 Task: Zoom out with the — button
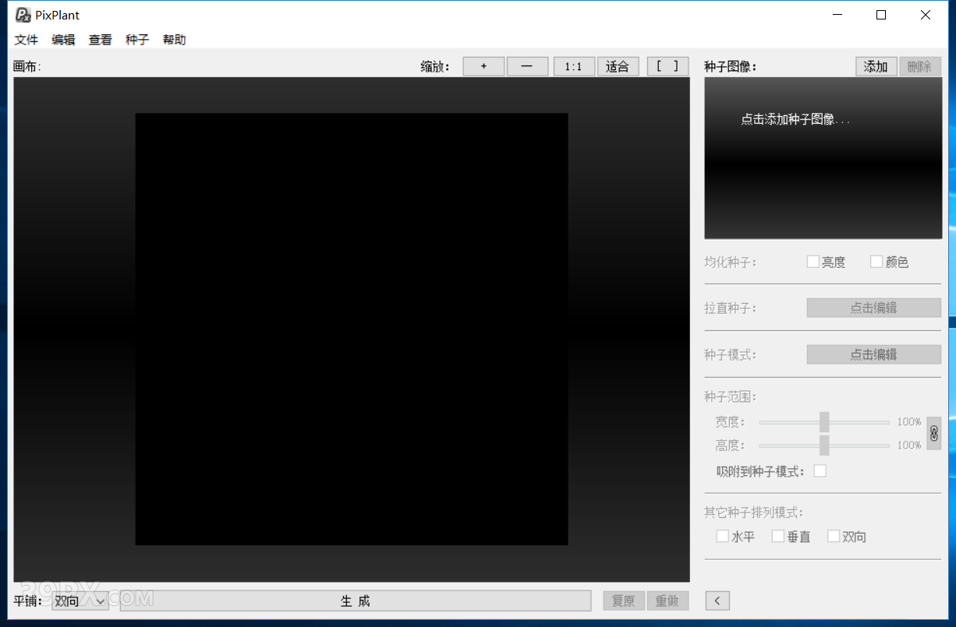[x=527, y=66]
